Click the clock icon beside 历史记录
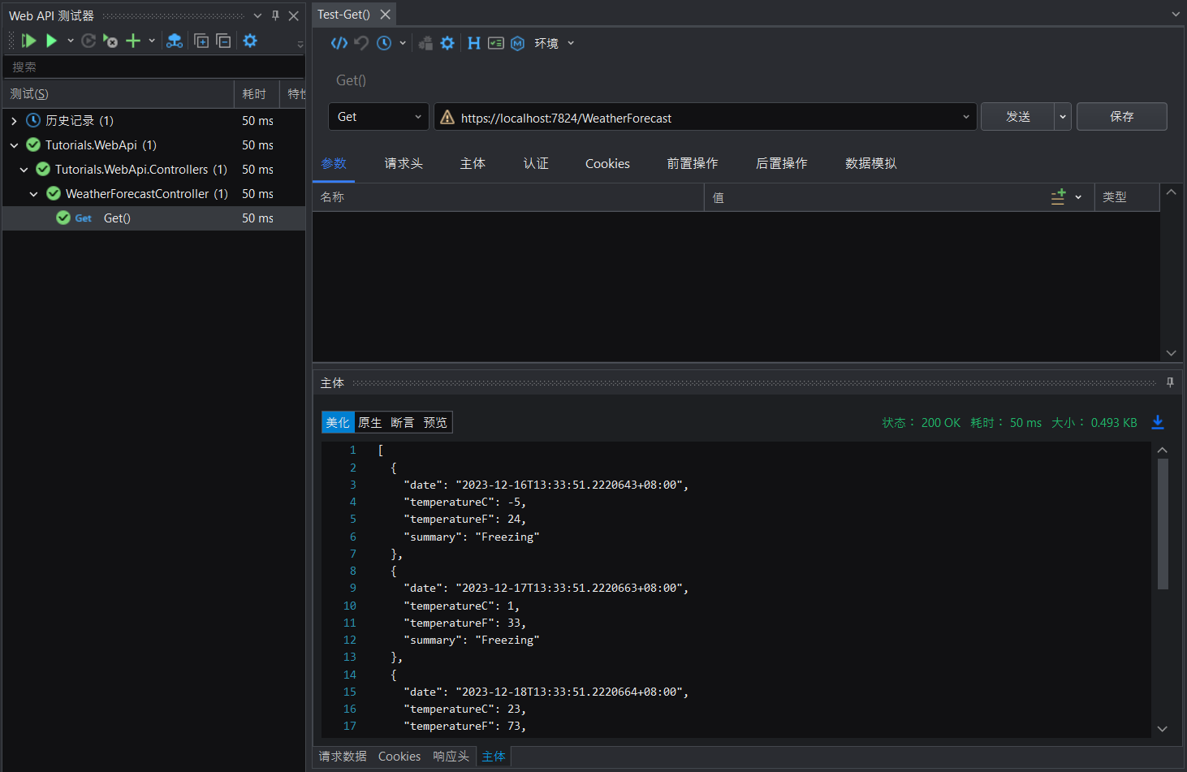 [x=33, y=120]
